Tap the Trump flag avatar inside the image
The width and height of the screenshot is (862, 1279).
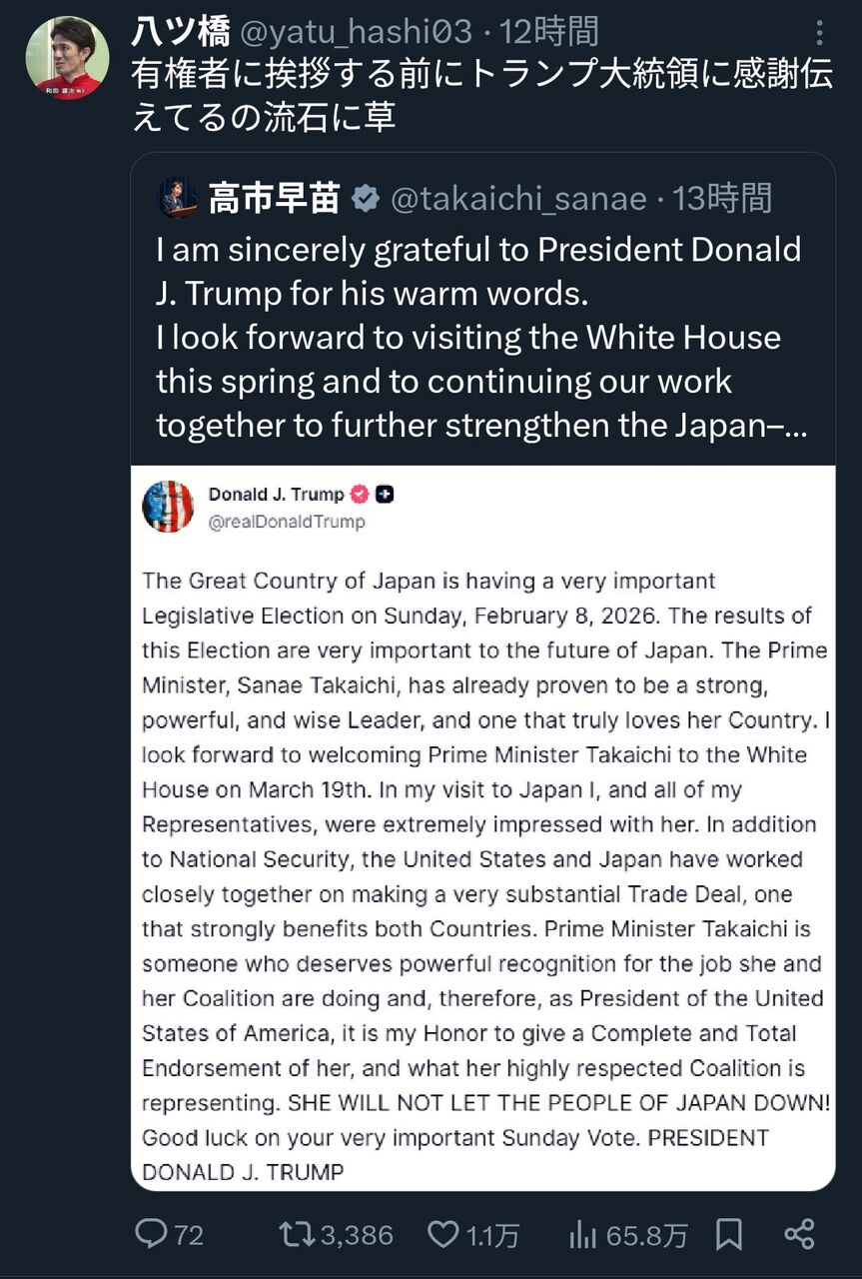pyautogui.click(x=168, y=506)
